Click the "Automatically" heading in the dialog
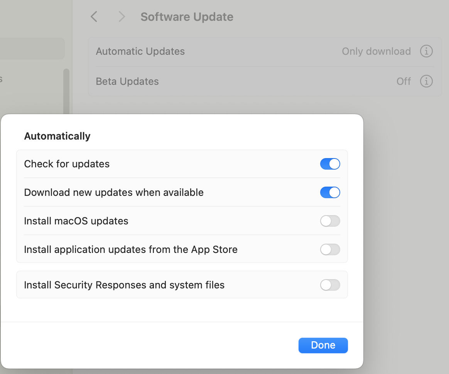Viewport: 449px width, 374px height. (x=57, y=136)
